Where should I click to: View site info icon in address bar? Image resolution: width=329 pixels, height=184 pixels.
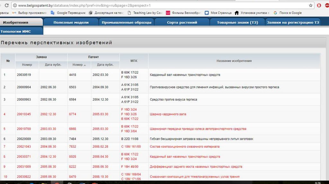click(x=15, y=5)
